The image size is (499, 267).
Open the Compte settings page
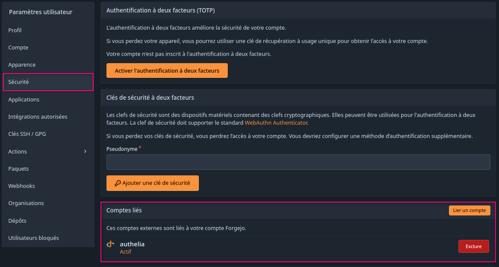click(x=48, y=47)
